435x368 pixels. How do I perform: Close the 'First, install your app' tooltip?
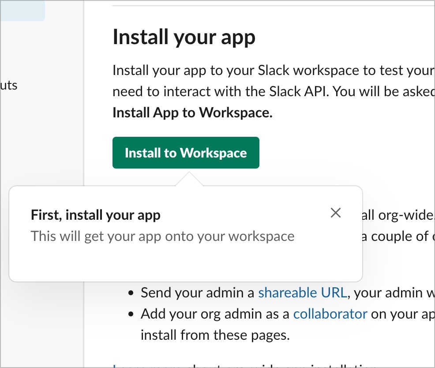click(336, 213)
